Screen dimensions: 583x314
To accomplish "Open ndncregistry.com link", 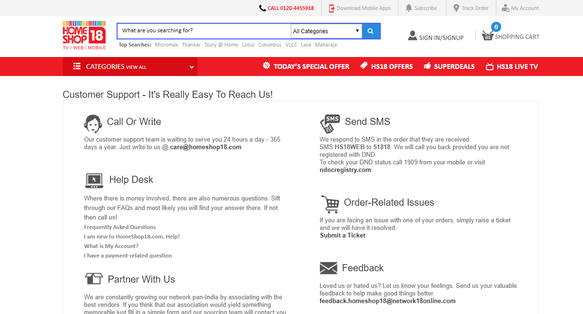I will [x=346, y=170].
